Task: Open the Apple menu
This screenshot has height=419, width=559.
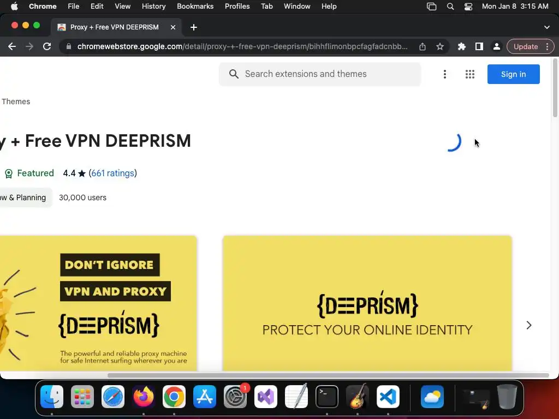Action: pos(14,6)
